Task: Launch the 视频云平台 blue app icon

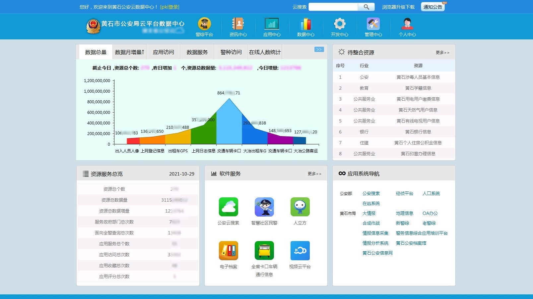Action: coord(300,251)
